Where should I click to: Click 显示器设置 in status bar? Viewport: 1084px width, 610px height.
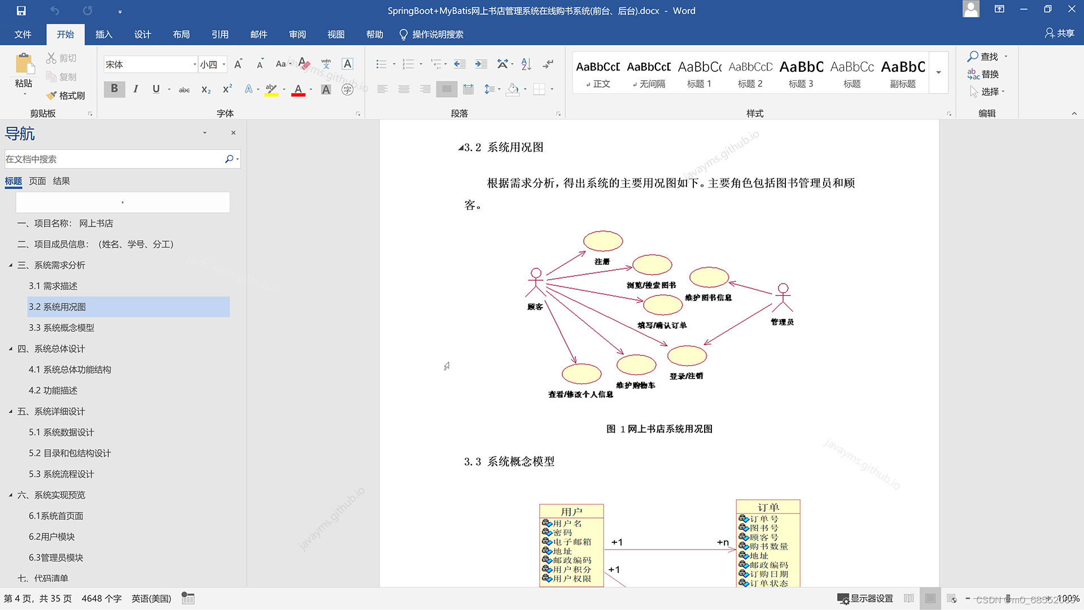865,598
